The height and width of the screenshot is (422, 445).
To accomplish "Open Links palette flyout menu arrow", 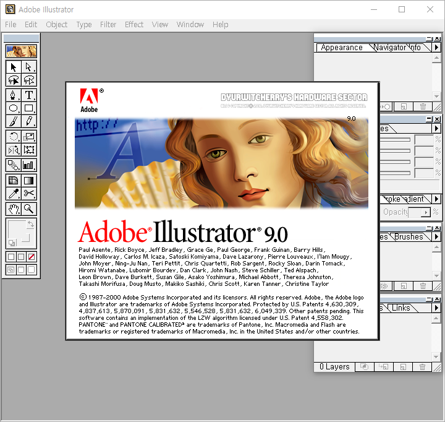I will click(436, 308).
